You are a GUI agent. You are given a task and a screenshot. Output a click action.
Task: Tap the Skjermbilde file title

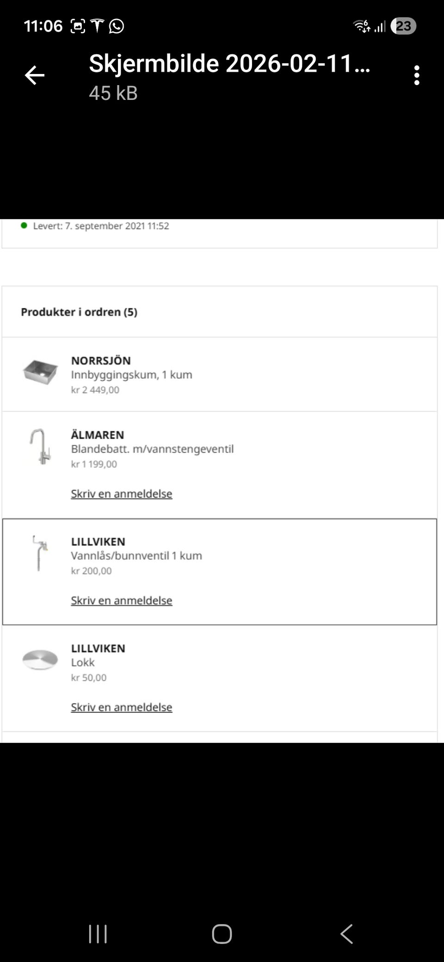229,64
